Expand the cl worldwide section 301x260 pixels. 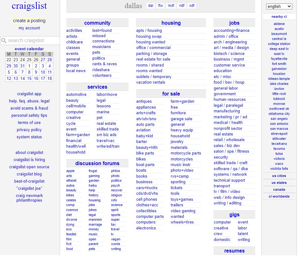(x=279, y=196)
